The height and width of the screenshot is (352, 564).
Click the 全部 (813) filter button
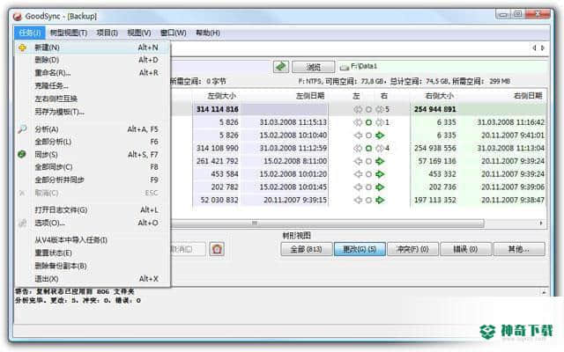(x=307, y=249)
